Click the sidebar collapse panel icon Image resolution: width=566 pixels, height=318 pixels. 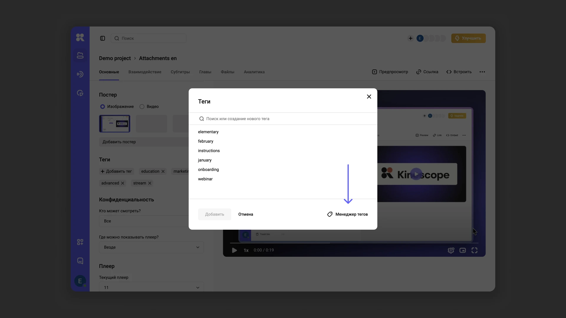[x=103, y=38]
